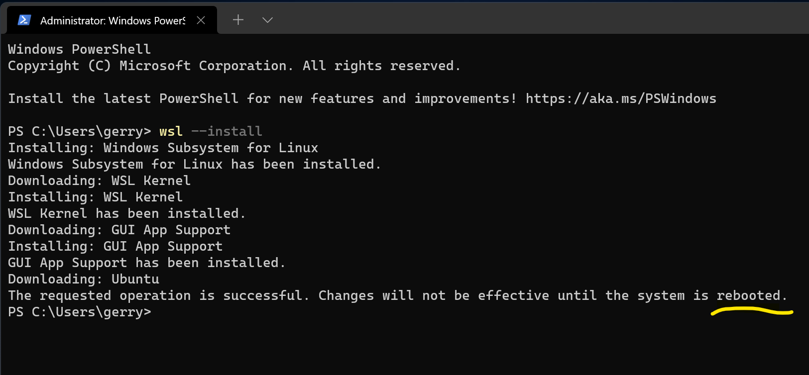This screenshot has width=809, height=375.
Task: Tap the new tab icon beside the tab
Action: tap(238, 20)
